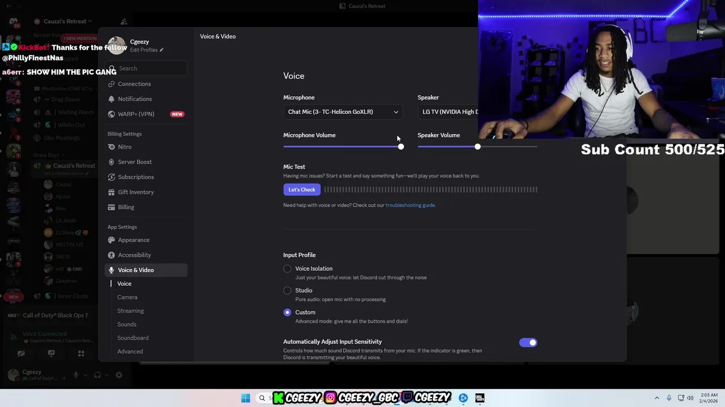Open Connections settings
This screenshot has width=725, height=407.
(146, 84)
